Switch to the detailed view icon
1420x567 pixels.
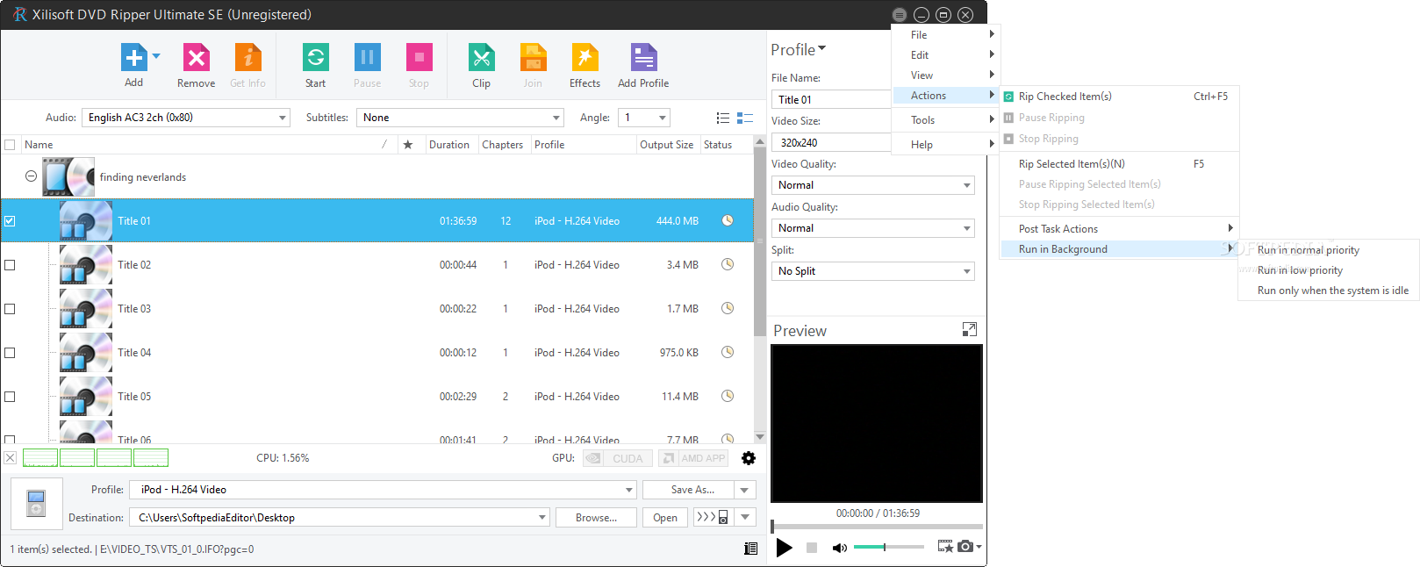coord(745,118)
